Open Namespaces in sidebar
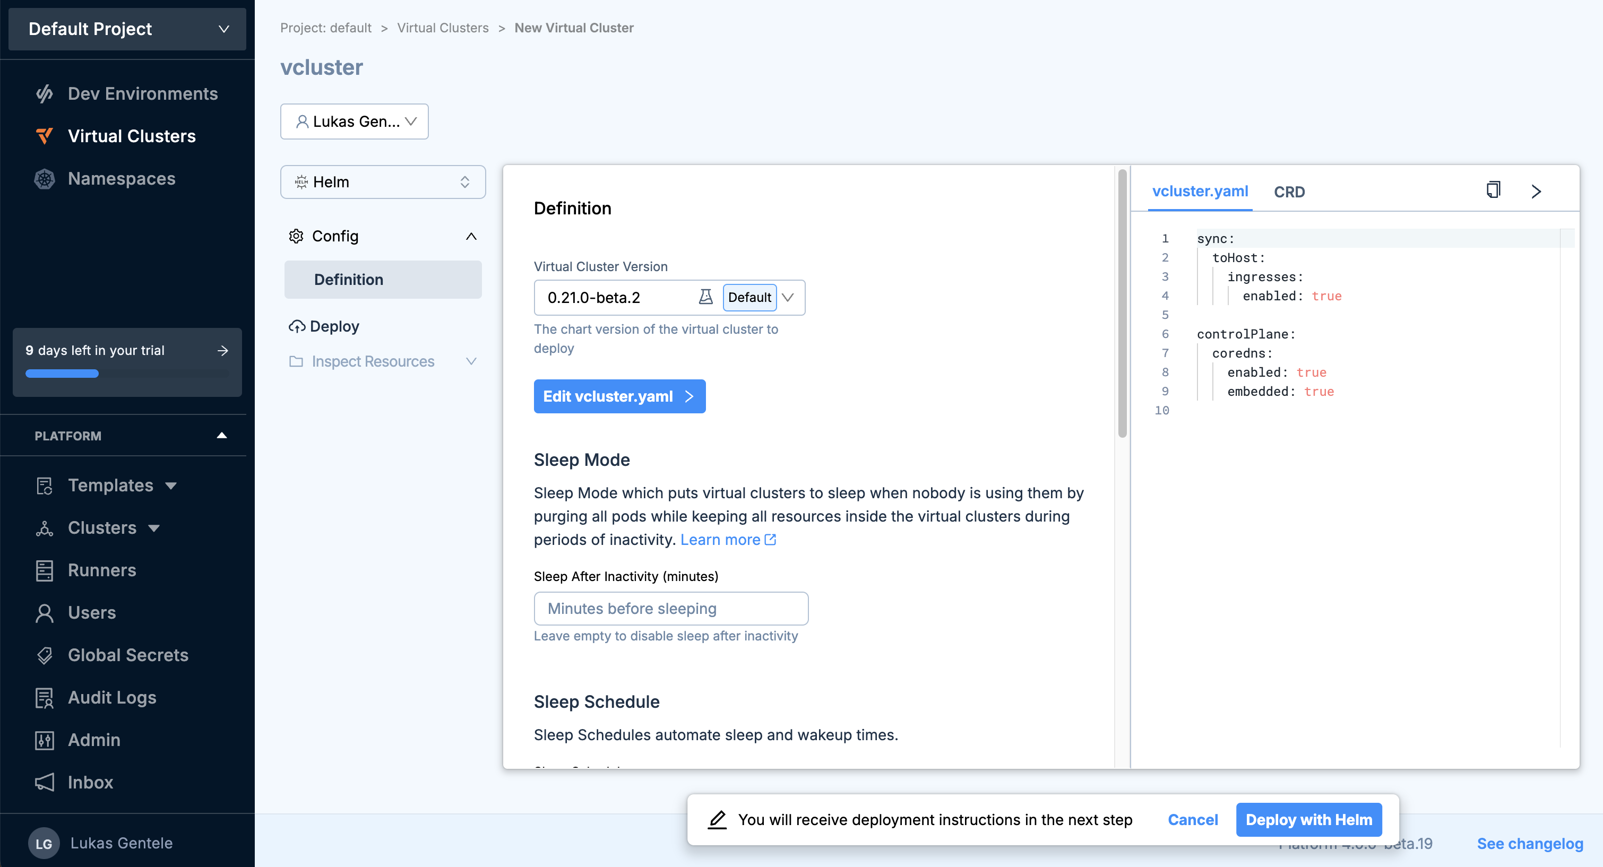Viewport: 1603px width, 867px height. pyautogui.click(x=122, y=178)
